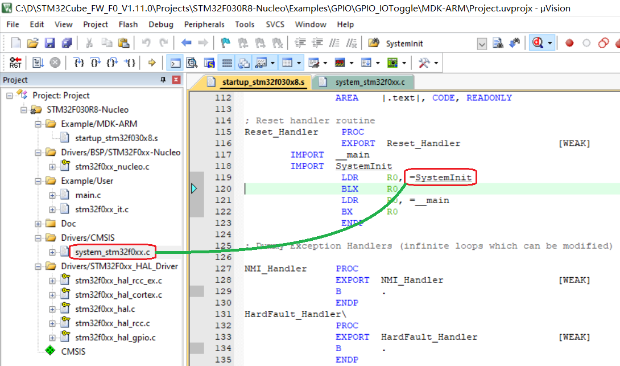
Task: Open a file using the folder icon
Action: pyautogui.click(x=33, y=43)
